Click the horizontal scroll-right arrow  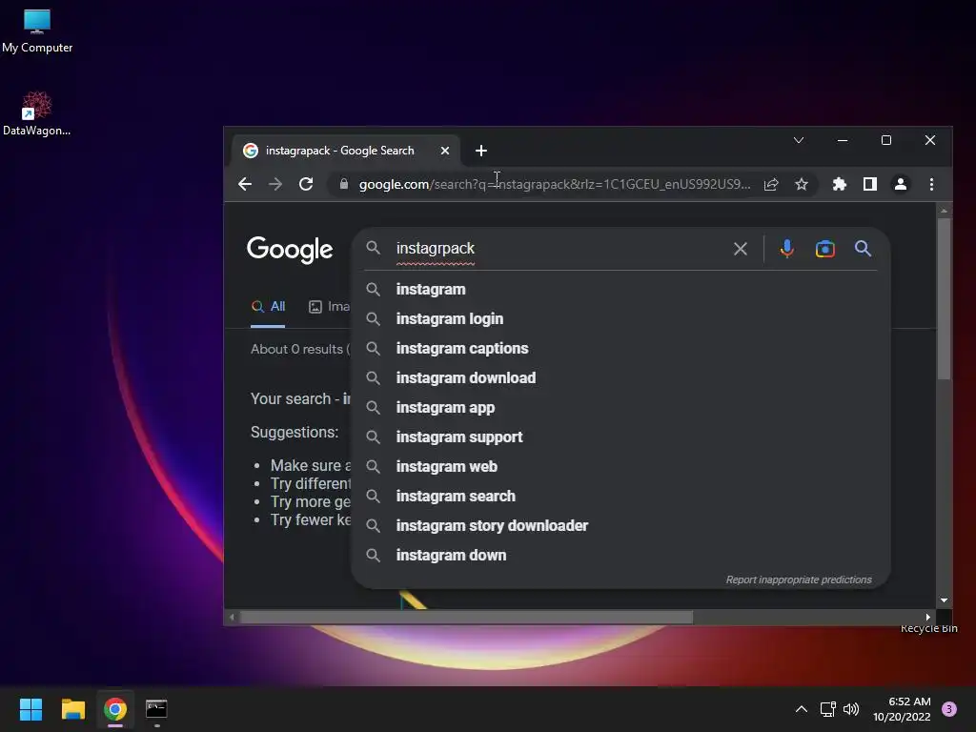tap(927, 617)
